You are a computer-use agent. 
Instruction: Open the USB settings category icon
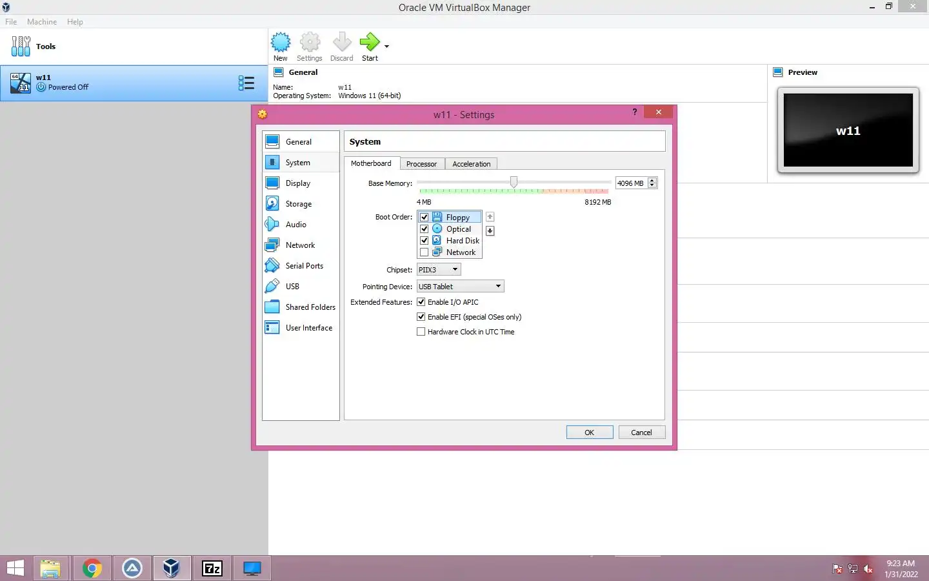[272, 286]
